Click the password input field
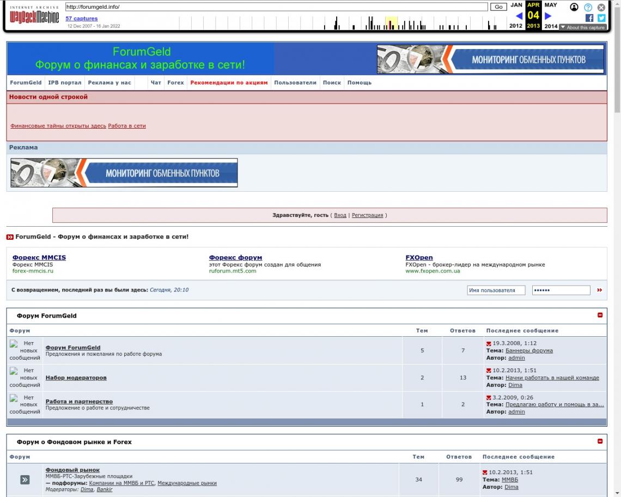This screenshot has height=497, width=621. pyautogui.click(x=561, y=290)
